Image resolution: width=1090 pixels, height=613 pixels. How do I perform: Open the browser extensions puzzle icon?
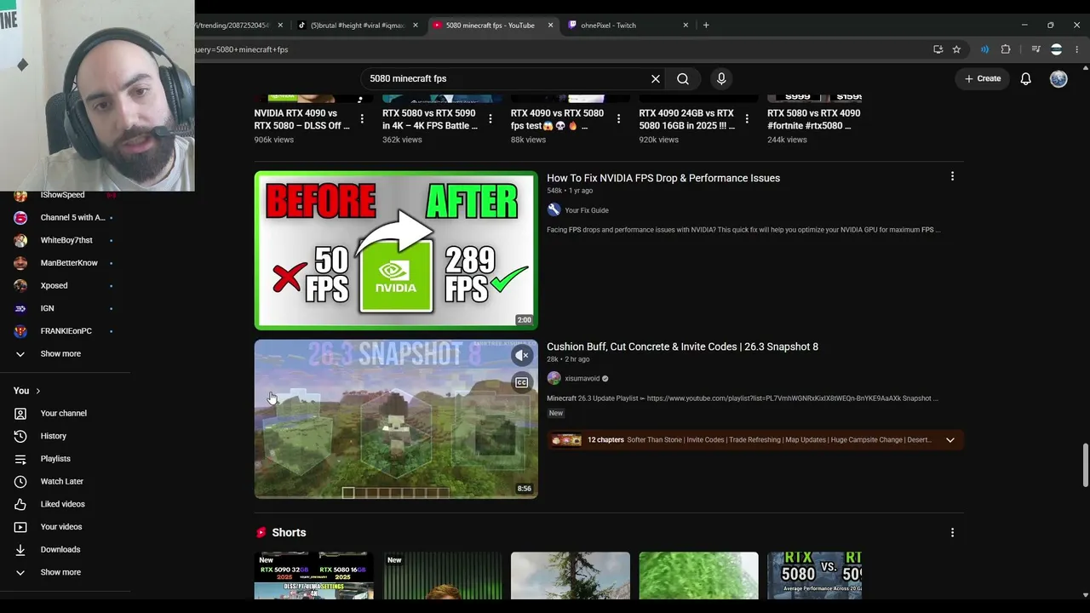(1006, 49)
